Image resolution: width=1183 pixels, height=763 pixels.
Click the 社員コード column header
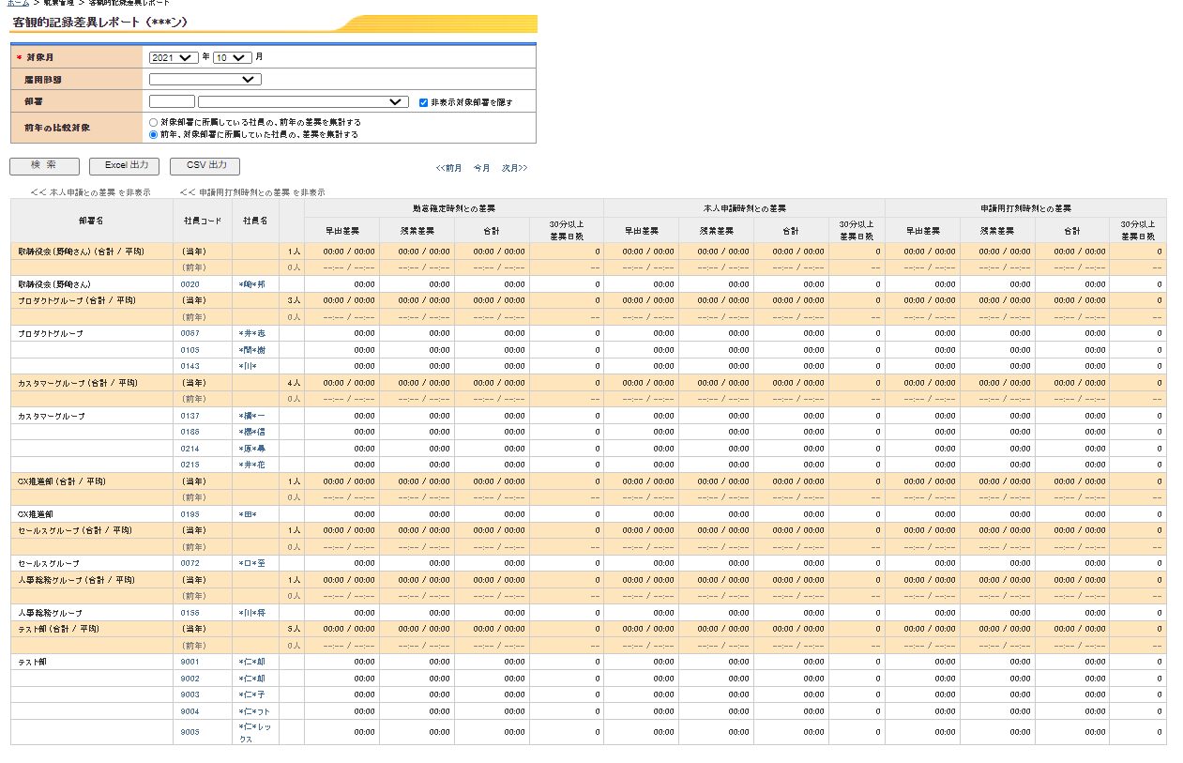click(x=203, y=221)
